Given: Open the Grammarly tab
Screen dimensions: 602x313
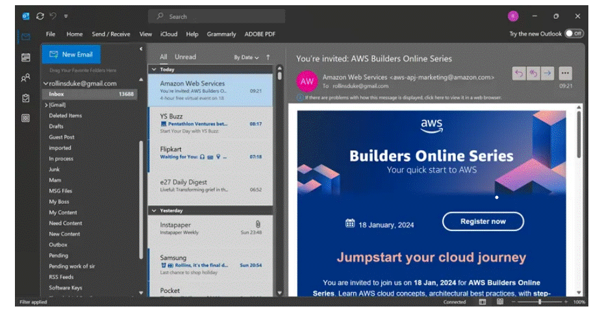Looking at the screenshot, I should [x=221, y=34].
